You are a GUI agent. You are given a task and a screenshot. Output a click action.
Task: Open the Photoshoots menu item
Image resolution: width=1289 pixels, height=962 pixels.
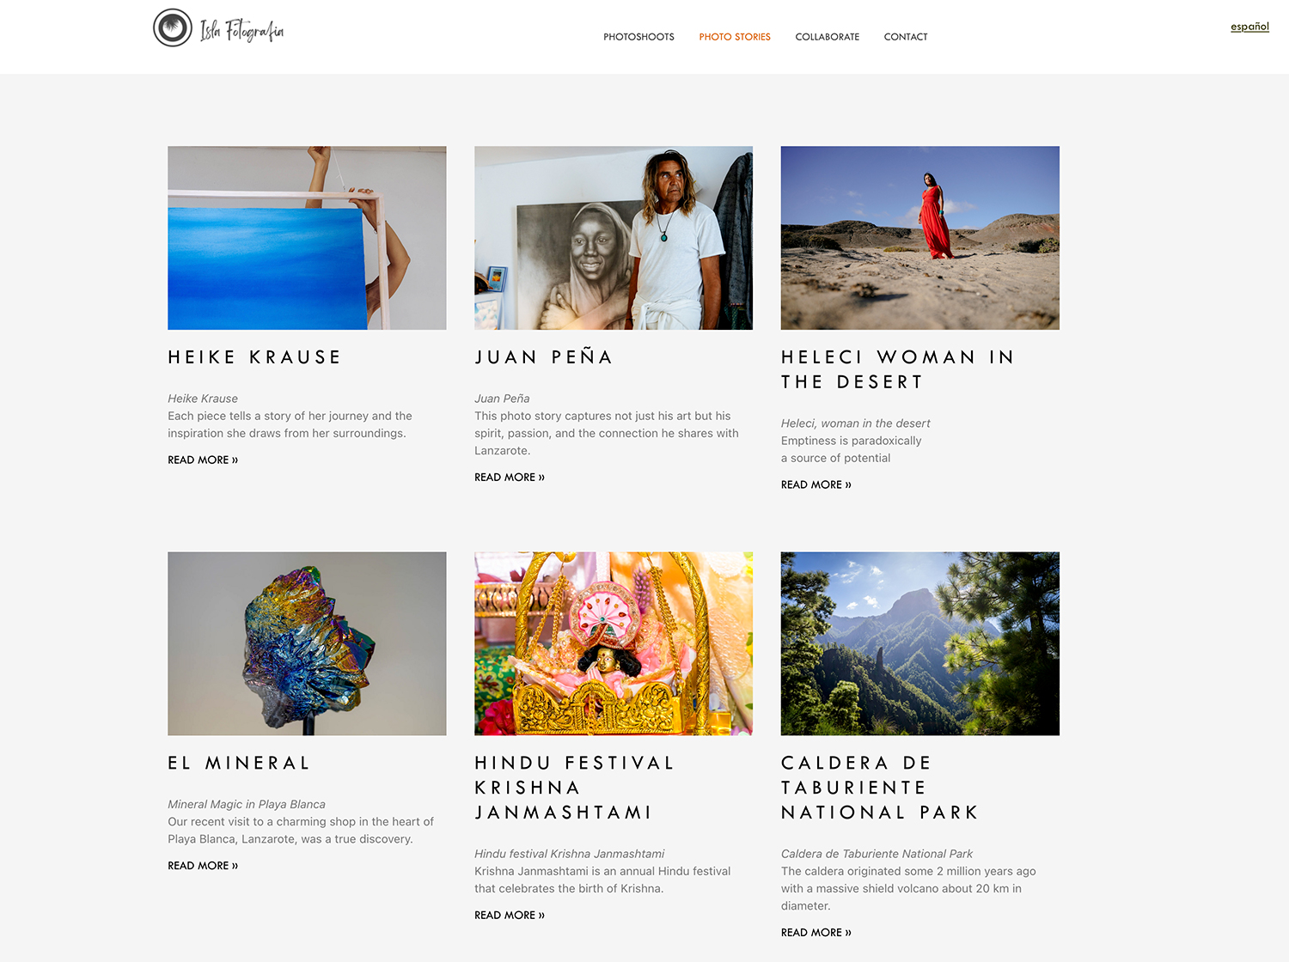click(638, 37)
